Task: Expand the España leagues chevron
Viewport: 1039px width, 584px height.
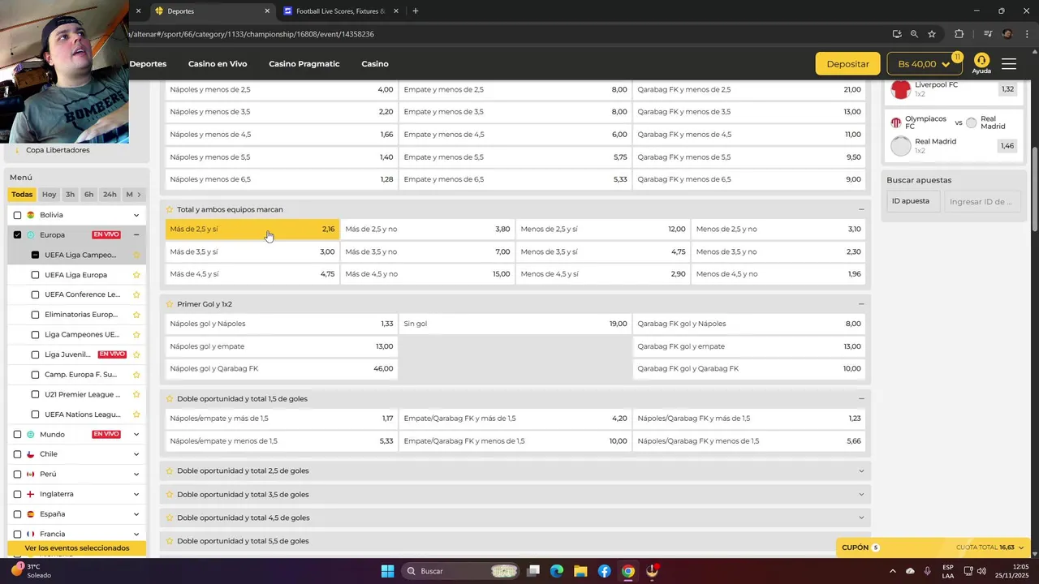Action: click(x=136, y=514)
